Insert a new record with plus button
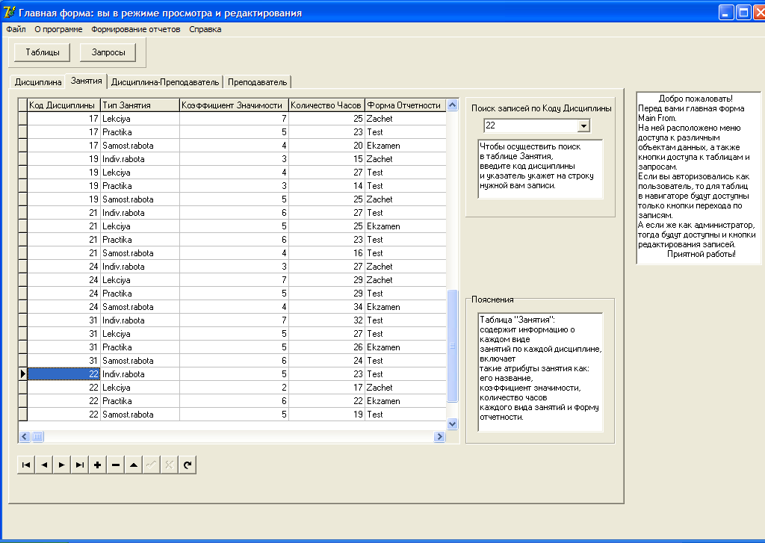Viewport: 765px width, 543px height. click(98, 465)
